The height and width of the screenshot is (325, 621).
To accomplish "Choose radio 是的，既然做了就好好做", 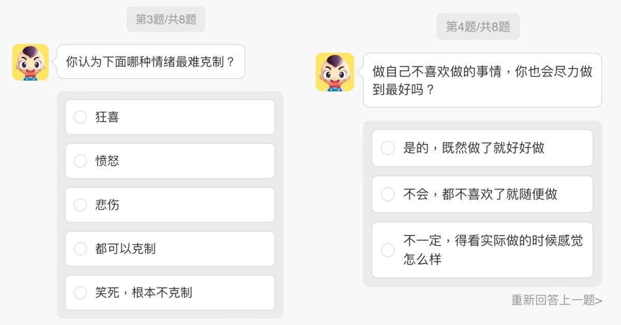I will pyautogui.click(x=388, y=148).
